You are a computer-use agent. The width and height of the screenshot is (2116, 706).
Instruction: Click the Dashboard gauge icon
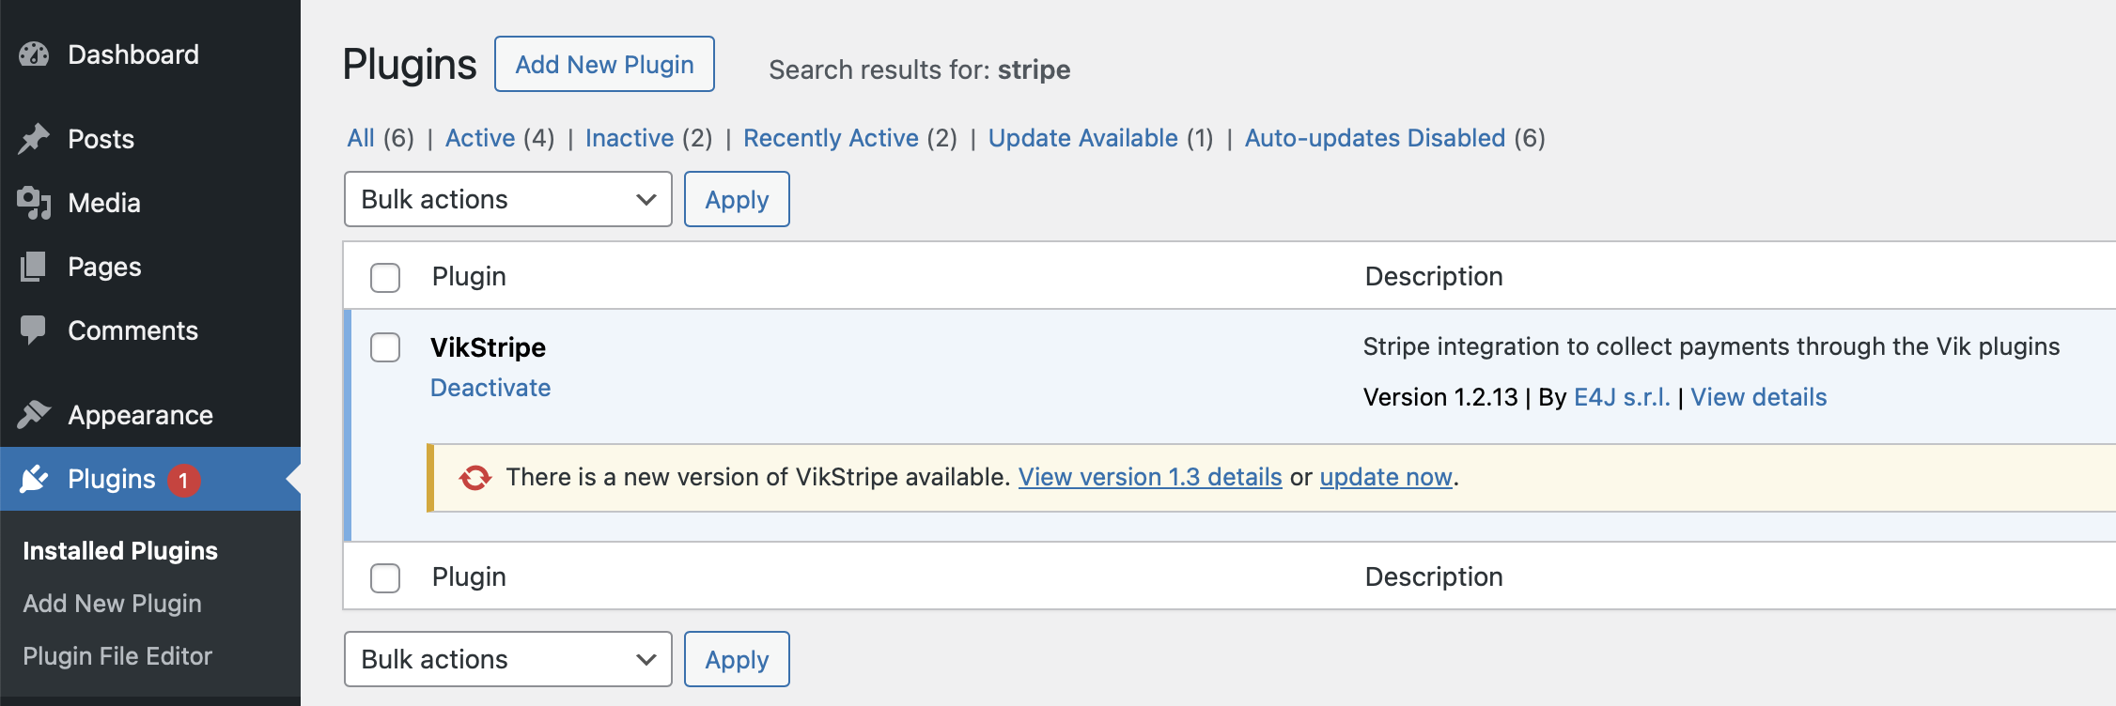34,54
